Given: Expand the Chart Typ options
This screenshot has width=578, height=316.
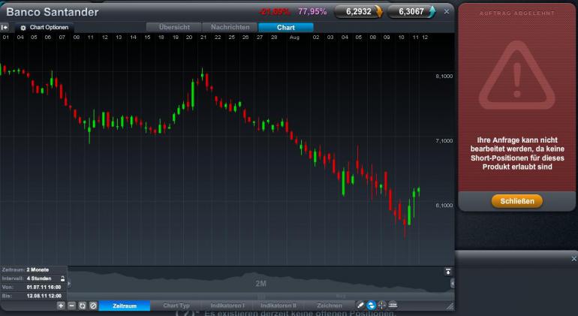Looking at the screenshot, I should coord(176,305).
